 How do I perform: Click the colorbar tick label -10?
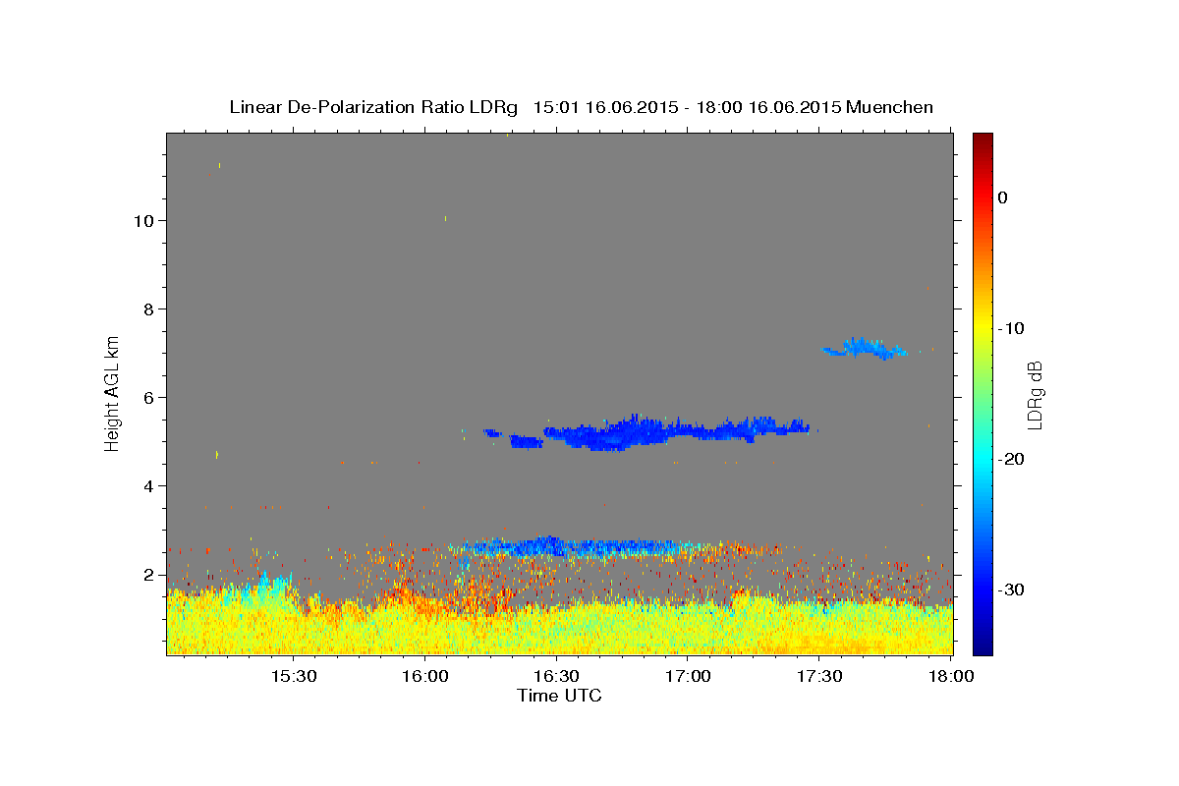[x=1011, y=328]
